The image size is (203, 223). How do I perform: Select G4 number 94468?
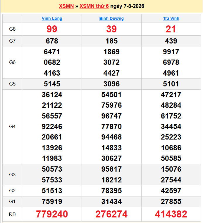point(111,137)
